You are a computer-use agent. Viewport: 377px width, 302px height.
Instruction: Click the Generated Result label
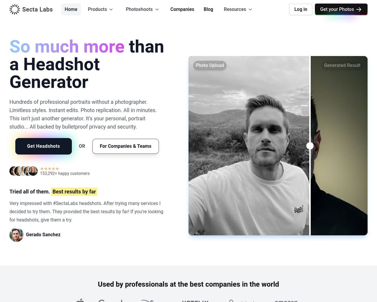342,65
